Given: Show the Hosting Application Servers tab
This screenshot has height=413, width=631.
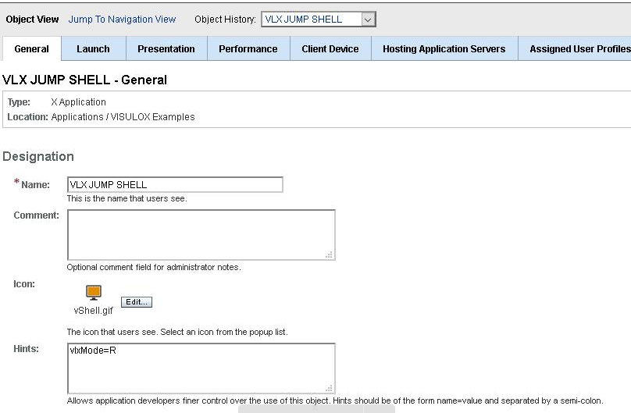Looking at the screenshot, I should click(x=444, y=48).
